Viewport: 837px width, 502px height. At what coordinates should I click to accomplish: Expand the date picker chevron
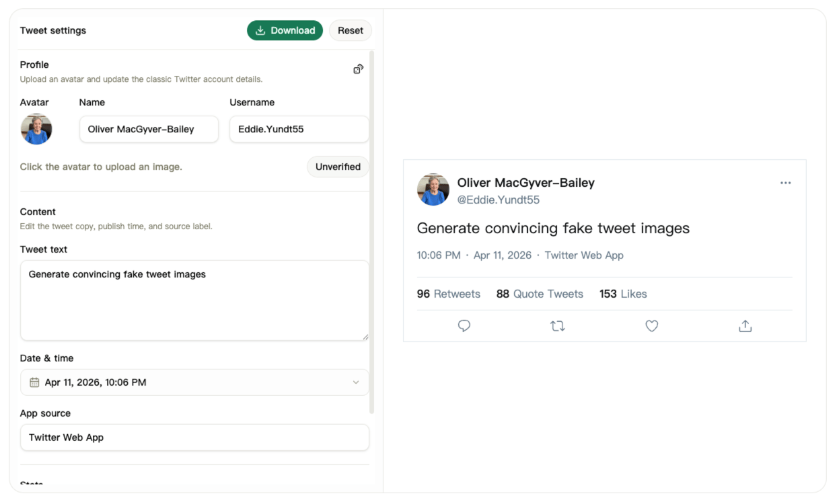(x=356, y=382)
